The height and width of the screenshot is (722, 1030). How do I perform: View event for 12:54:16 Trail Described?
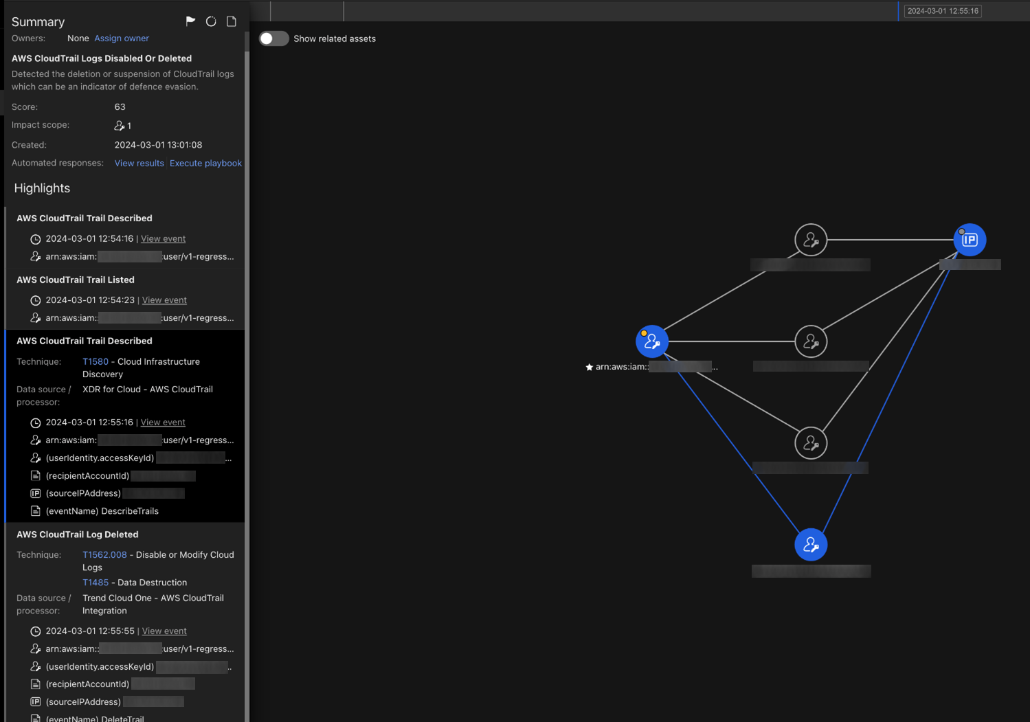(x=163, y=238)
